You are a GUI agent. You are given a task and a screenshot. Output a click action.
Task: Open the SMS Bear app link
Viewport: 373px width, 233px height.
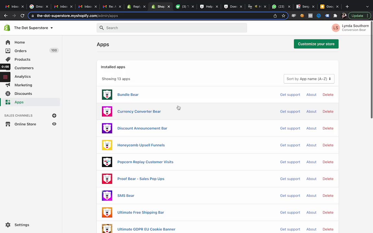126,196
